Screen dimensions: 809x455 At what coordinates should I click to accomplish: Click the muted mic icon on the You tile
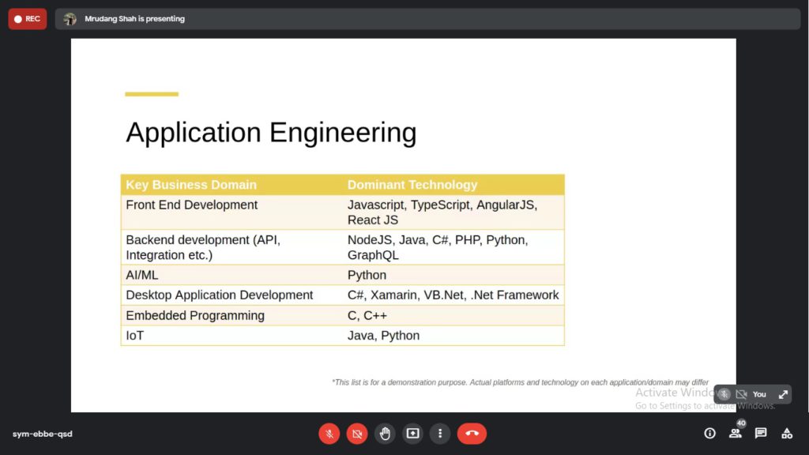[x=724, y=393]
